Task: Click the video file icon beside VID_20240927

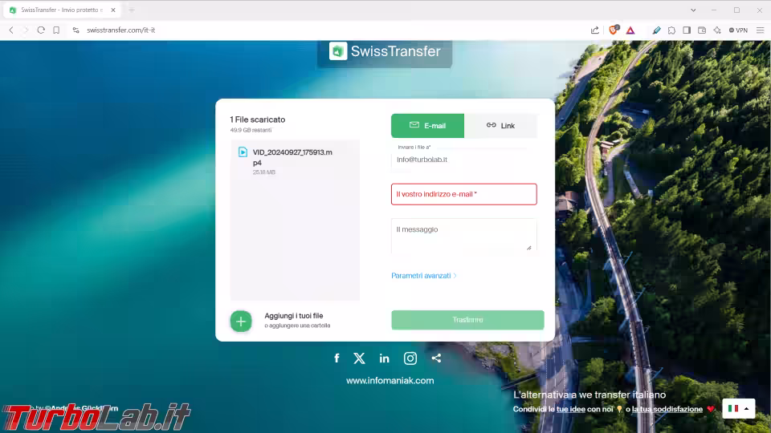Action: click(243, 152)
